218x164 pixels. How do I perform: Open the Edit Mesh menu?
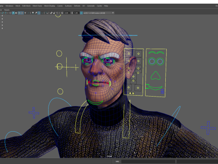tap(26, 6)
